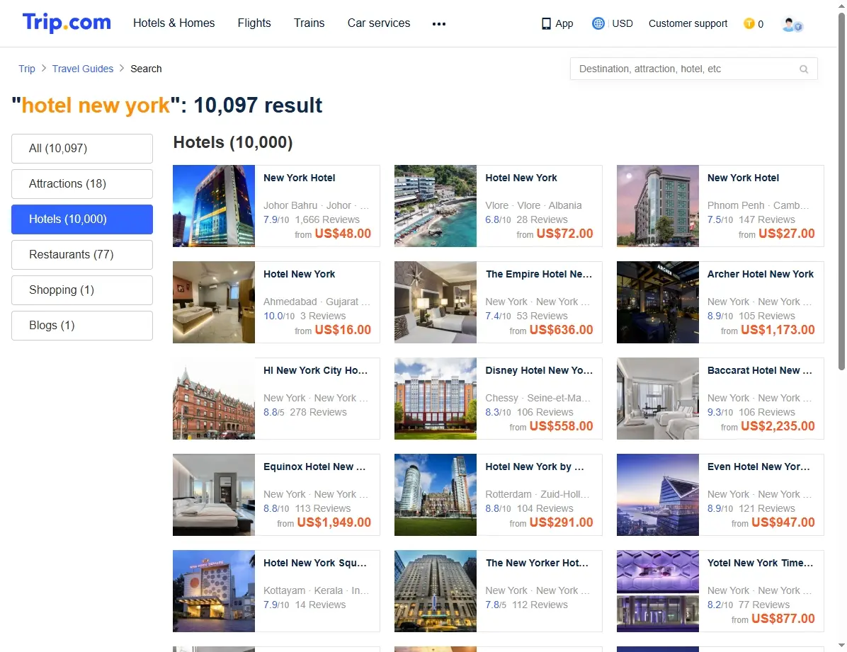This screenshot has height=652, width=847.
Task: Open New York Hotel Johor Bahru thumbnail
Action: click(214, 206)
